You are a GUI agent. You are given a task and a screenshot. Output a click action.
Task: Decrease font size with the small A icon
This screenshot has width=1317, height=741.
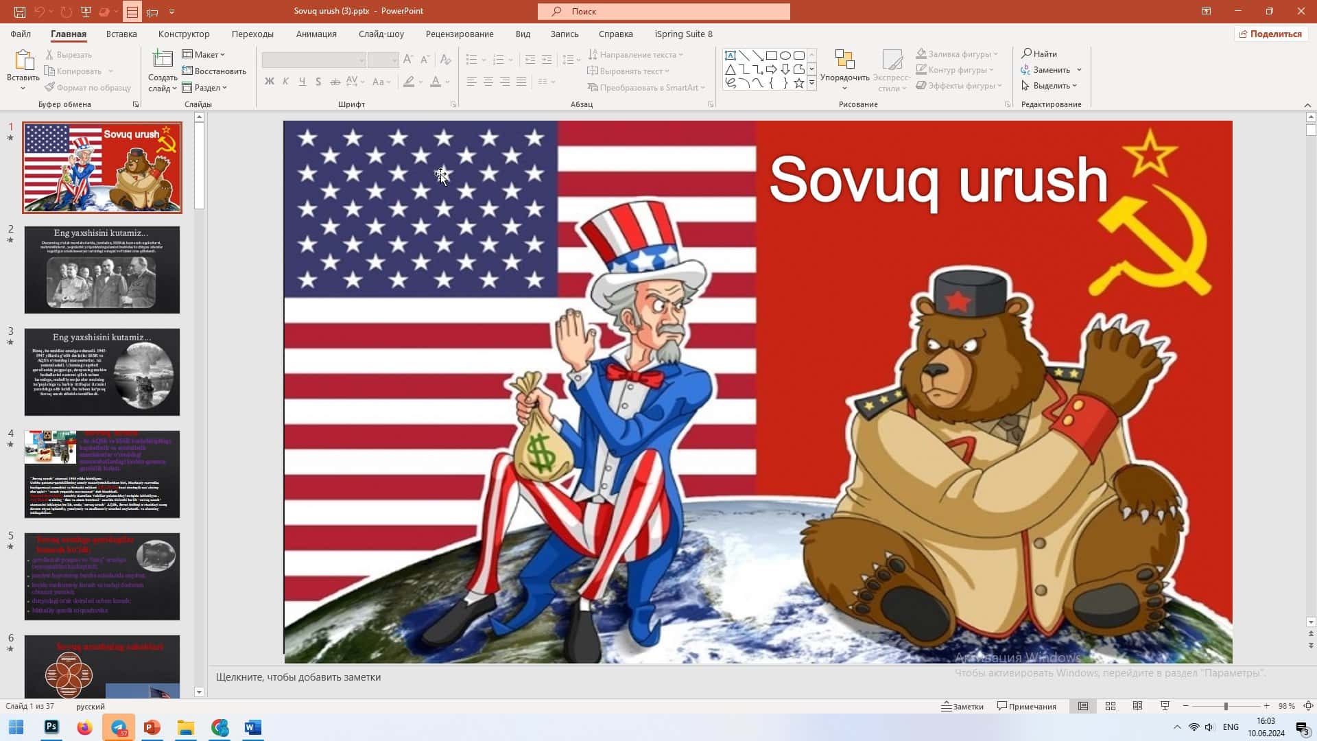click(x=425, y=60)
